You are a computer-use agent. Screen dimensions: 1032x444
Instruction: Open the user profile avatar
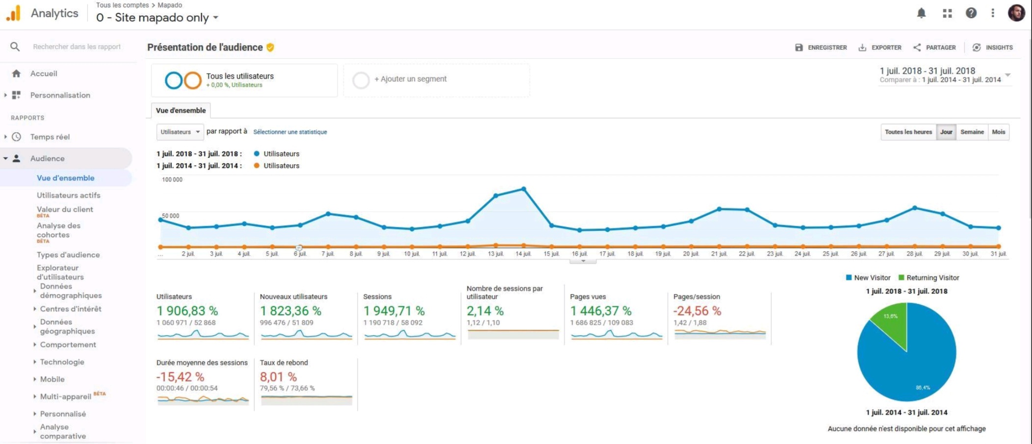pyautogui.click(x=1016, y=13)
